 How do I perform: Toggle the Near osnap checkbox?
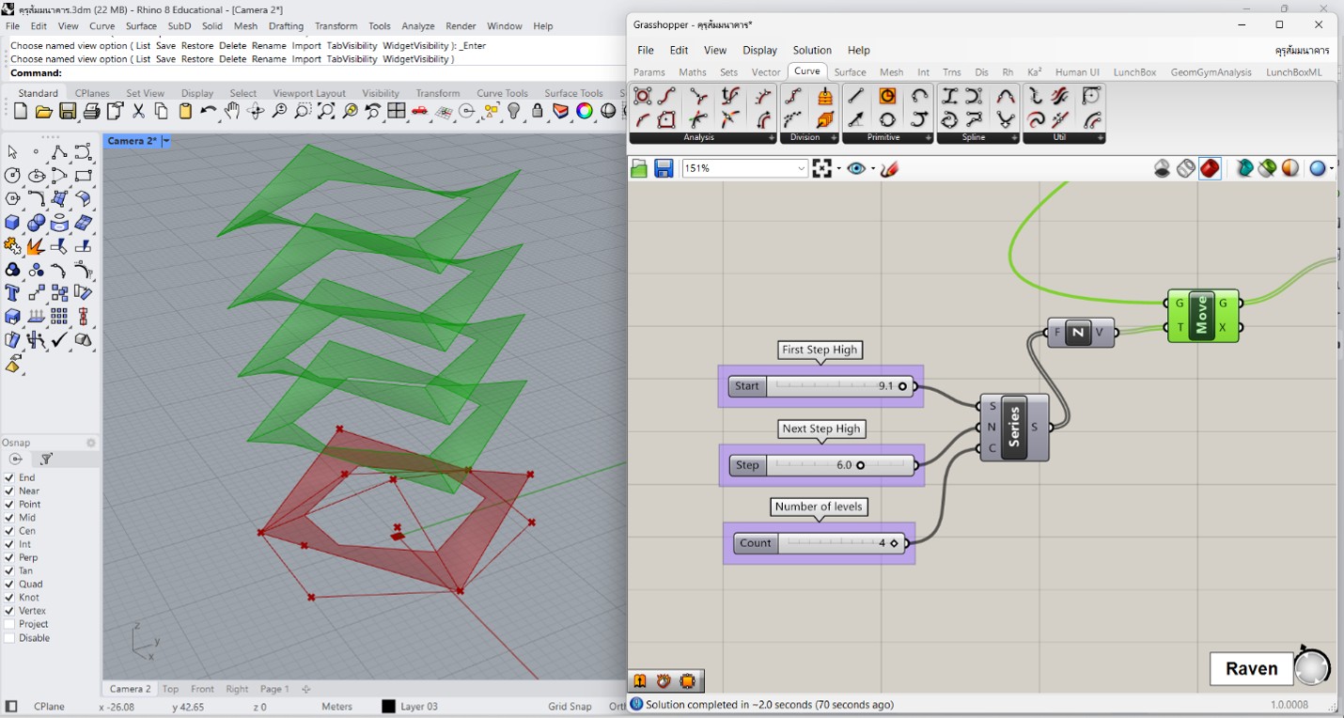[9, 491]
